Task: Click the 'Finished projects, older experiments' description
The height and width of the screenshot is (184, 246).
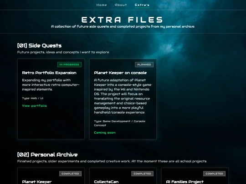Action: pyautogui.click(x=112, y=161)
